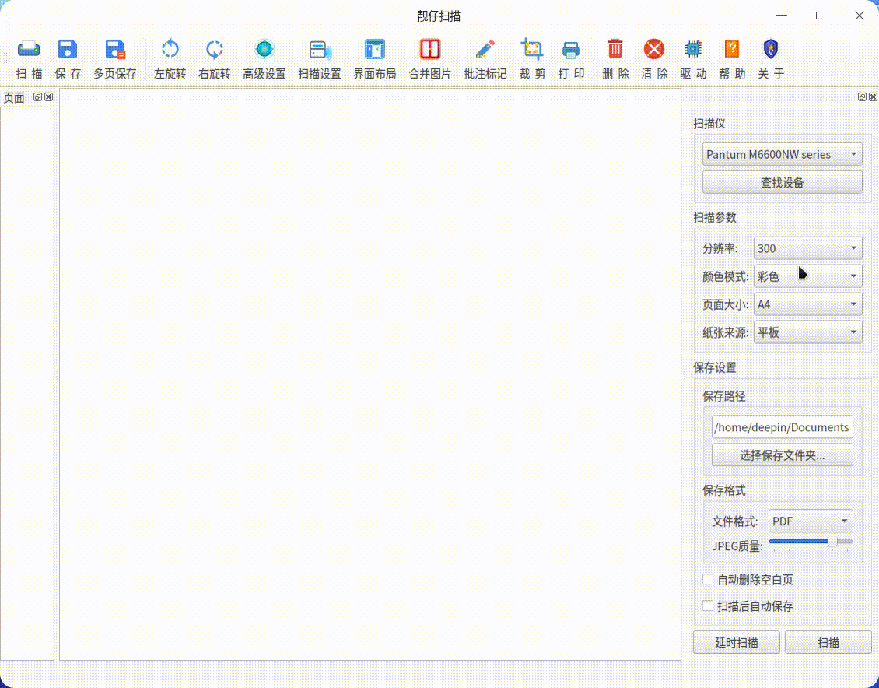The width and height of the screenshot is (879, 688).
Task: Click the 清除 clear icon
Action: pyautogui.click(x=653, y=49)
